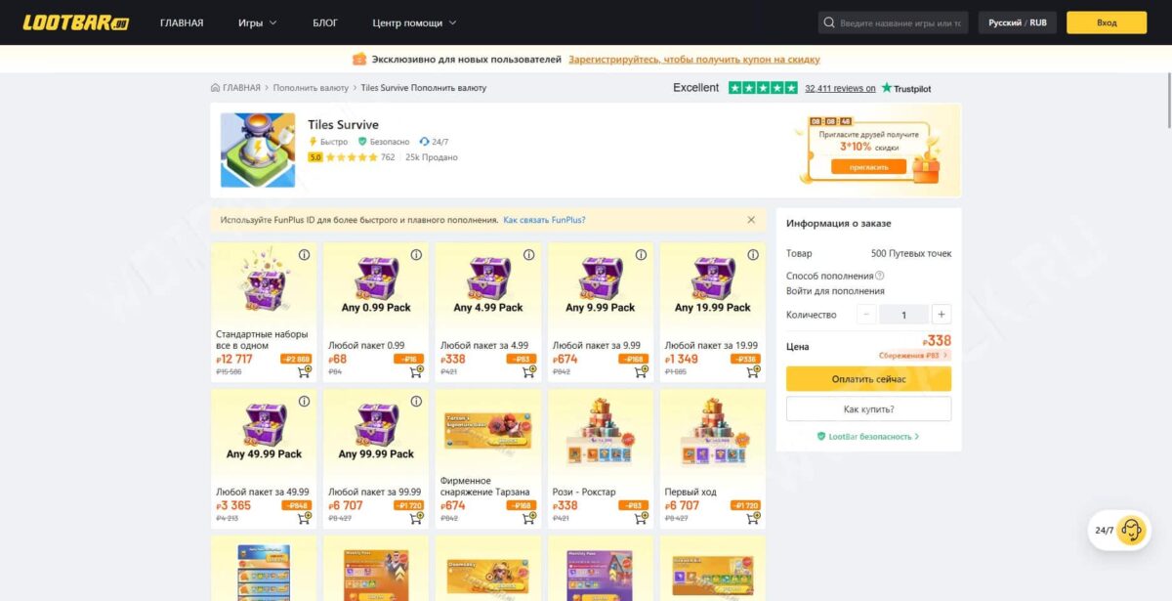Add Любой пакет за 99.99 to cart
The height and width of the screenshot is (601, 1172).
(x=416, y=518)
